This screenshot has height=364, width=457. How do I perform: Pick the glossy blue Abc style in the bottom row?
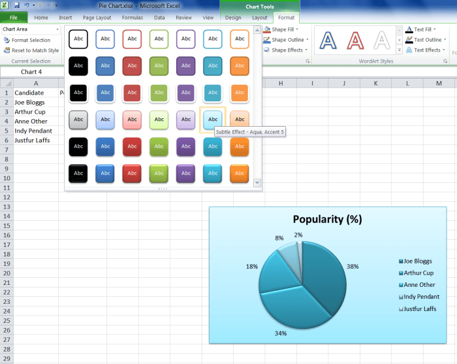pos(105,174)
